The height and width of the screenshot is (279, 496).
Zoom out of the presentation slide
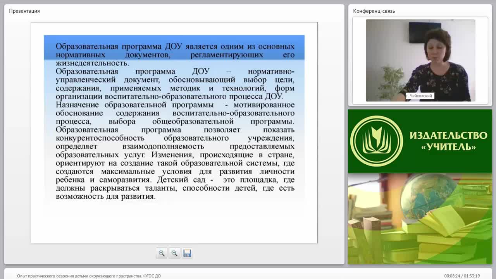coord(174,253)
